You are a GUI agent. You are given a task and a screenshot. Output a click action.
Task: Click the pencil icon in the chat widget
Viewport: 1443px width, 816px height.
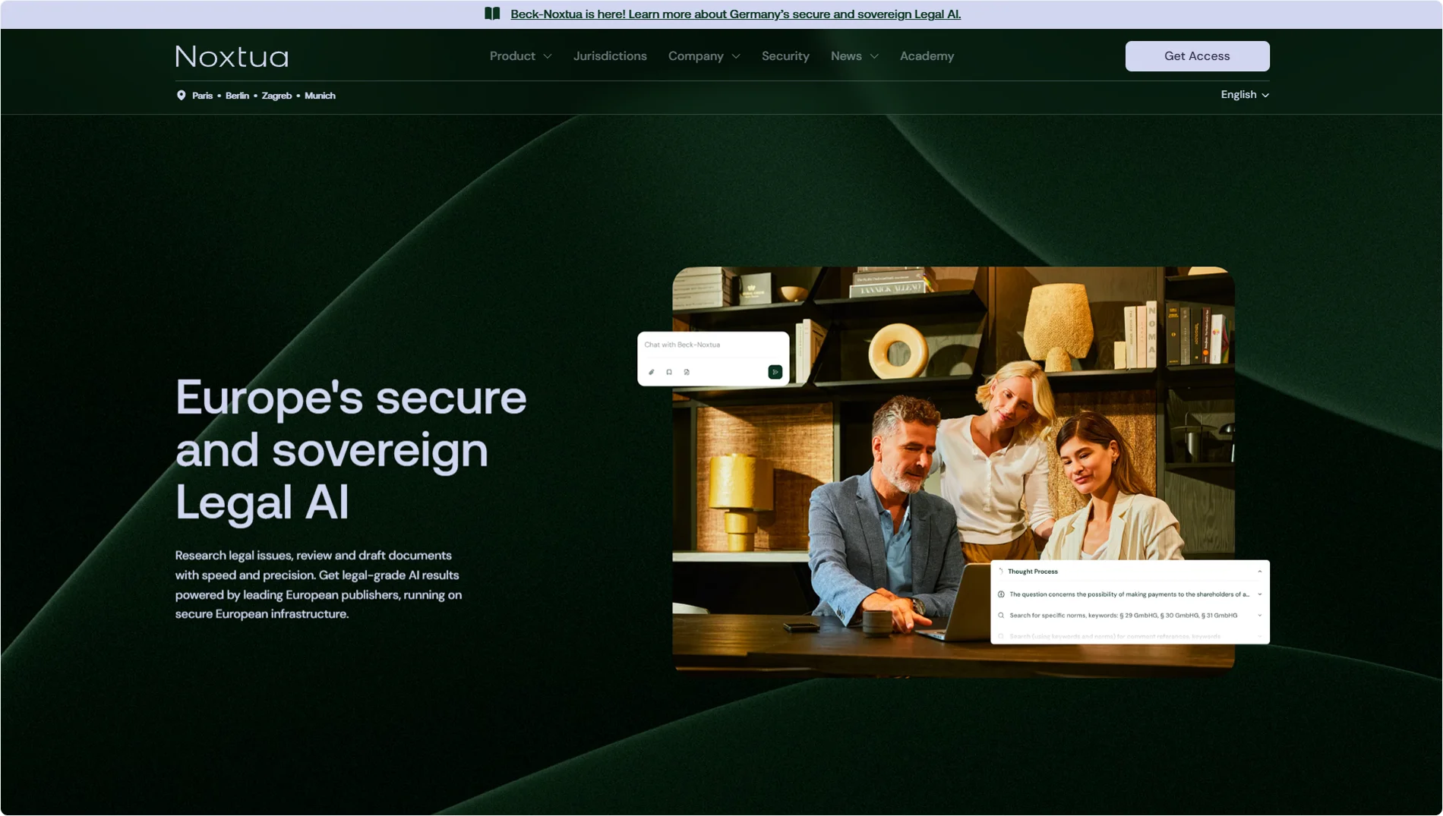tap(652, 373)
